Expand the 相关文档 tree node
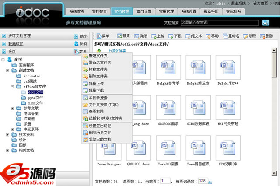 click(x=7, y=151)
